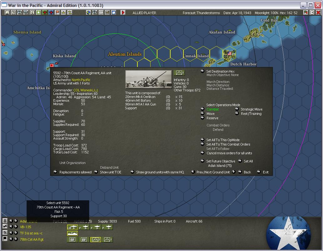Click the red flag icon at top right
Viewport: 323px width, 251px height.
click(305, 13)
